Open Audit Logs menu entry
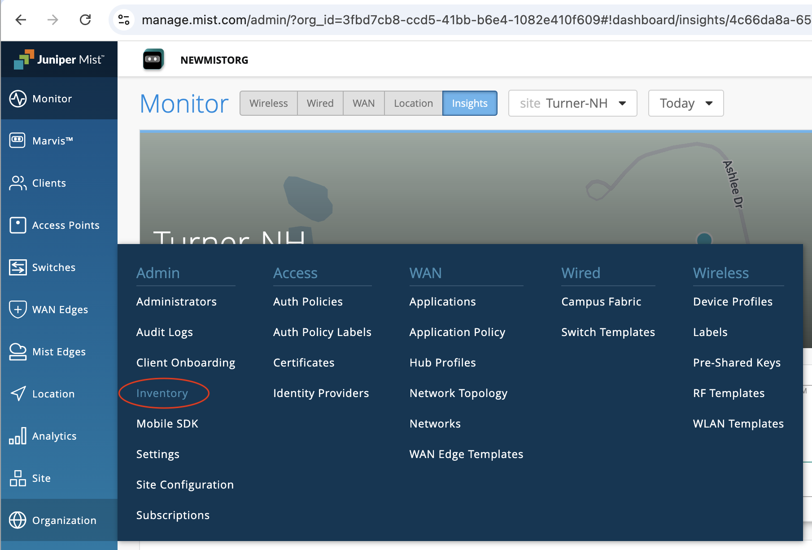The width and height of the screenshot is (812, 550). (165, 332)
